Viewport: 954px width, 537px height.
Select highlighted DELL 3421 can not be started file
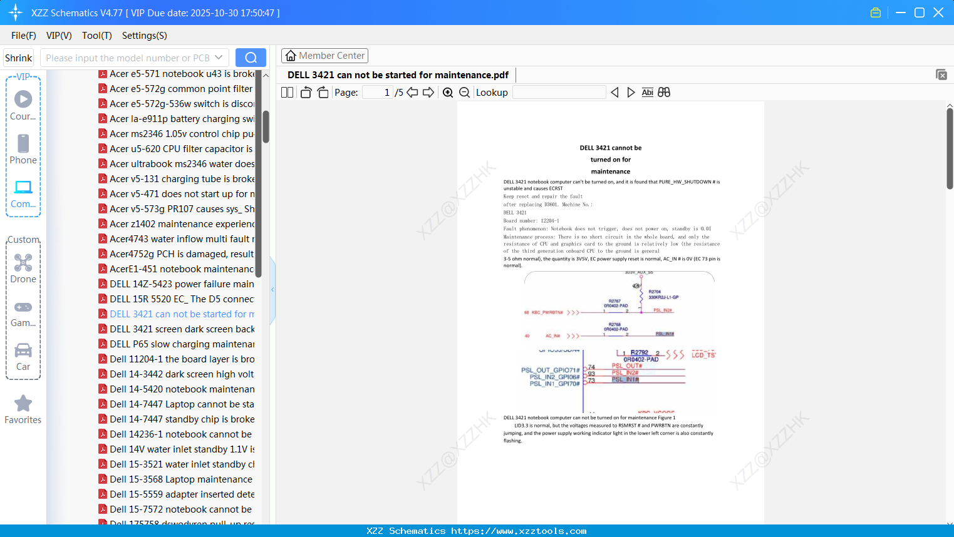click(176, 314)
